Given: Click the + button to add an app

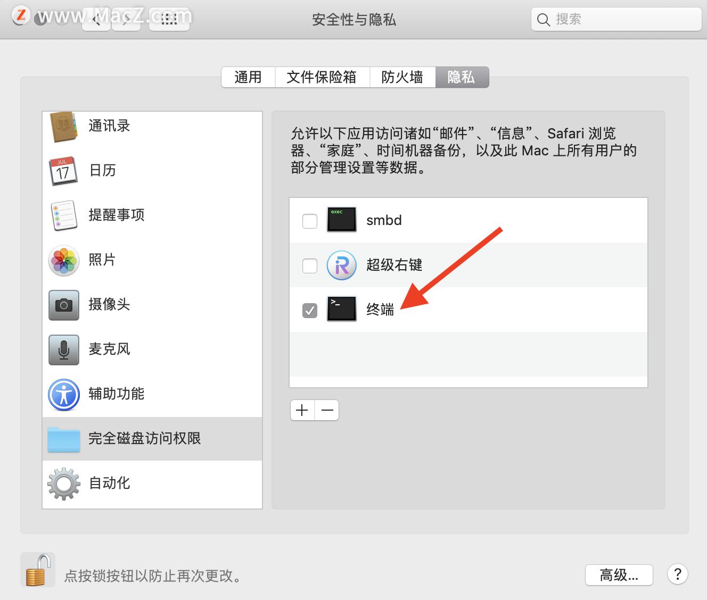Looking at the screenshot, I should 302,410.
